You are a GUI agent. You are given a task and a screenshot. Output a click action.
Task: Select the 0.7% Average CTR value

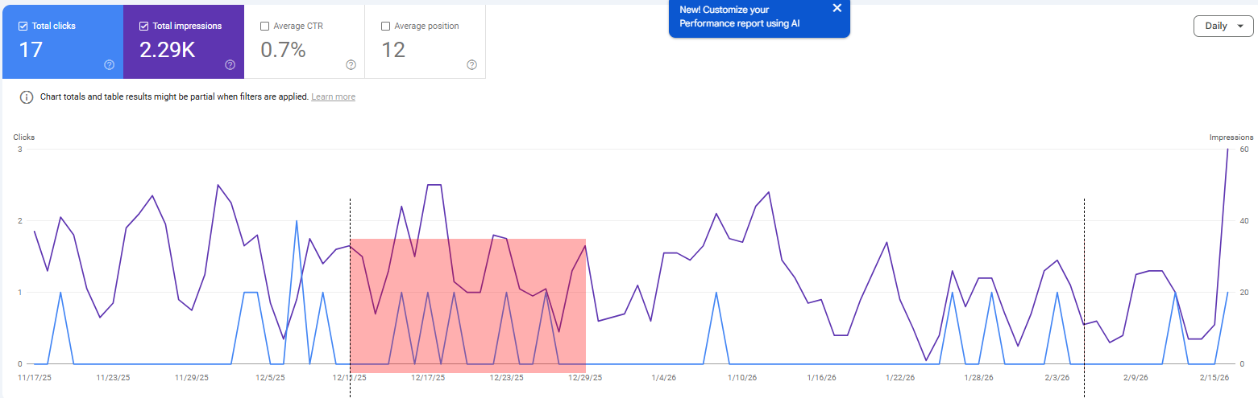coord(283,51)
